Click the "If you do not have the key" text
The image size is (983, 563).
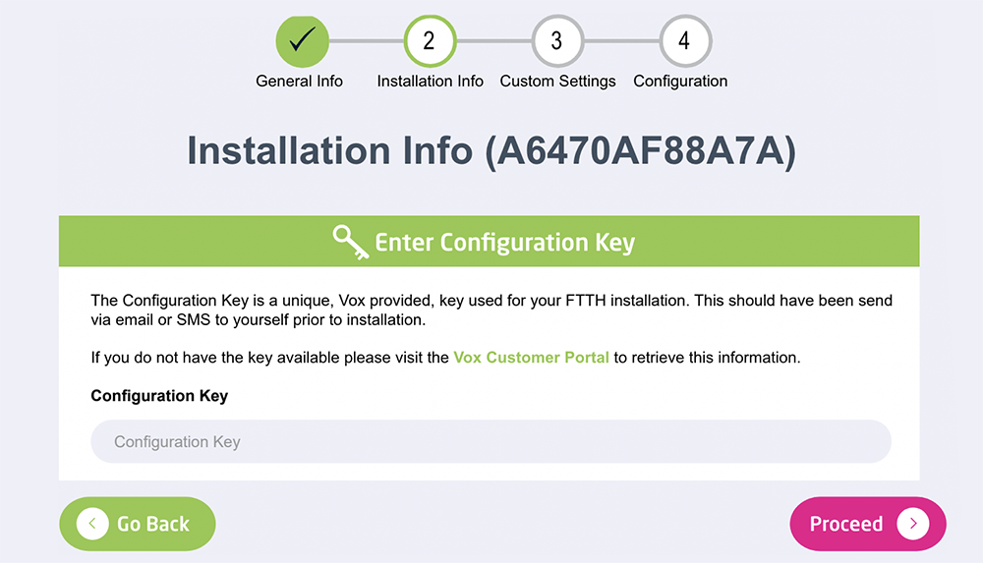pyautogui.click(x=270, y=358)
